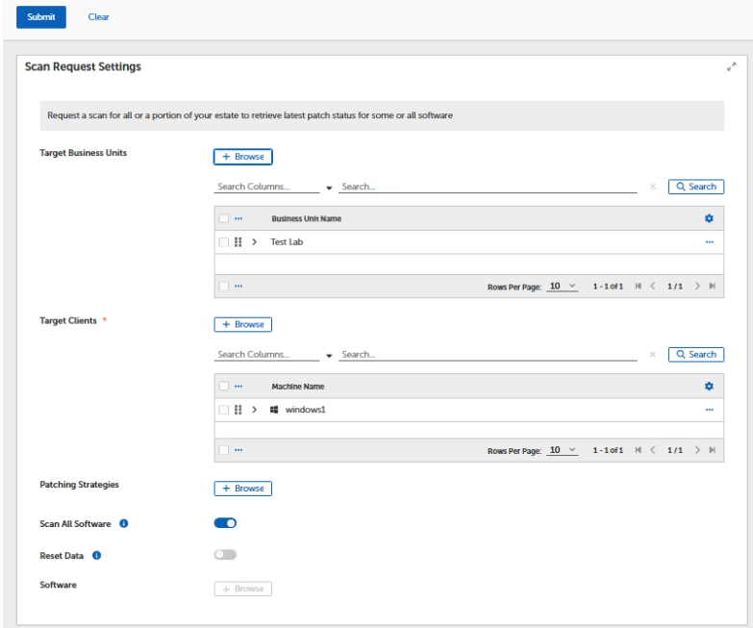Open the Target Clients table settings gear
Image resolution: width=753 pixels, height=628 pixels.
[710, 387]
